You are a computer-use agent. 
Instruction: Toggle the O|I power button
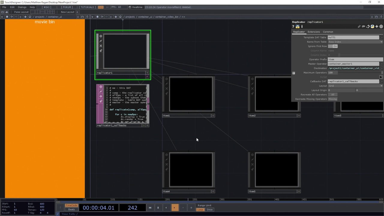coord(100,7)
